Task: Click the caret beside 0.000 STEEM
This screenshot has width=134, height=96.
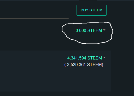Action: pyautogui.click(x=104, y=30)
